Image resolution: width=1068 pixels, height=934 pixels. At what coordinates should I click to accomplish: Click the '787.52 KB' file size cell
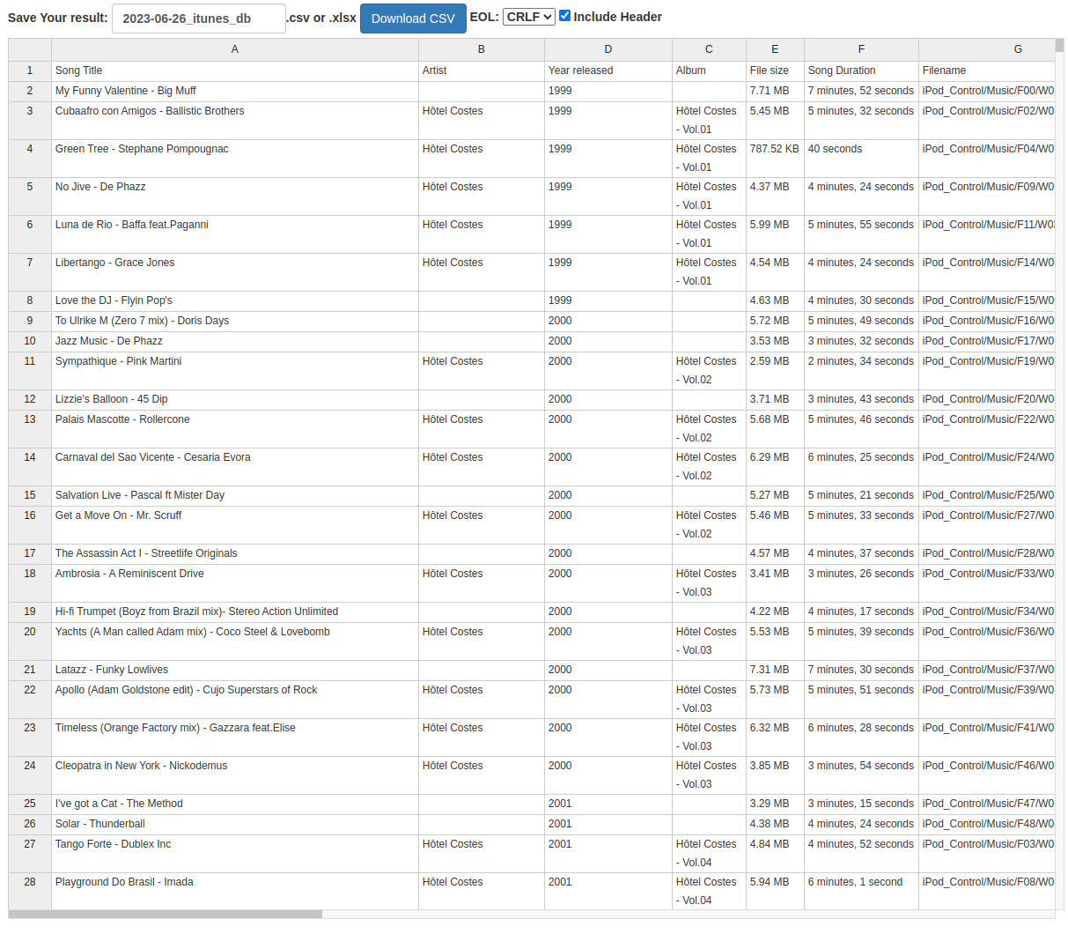click(775, 159)
